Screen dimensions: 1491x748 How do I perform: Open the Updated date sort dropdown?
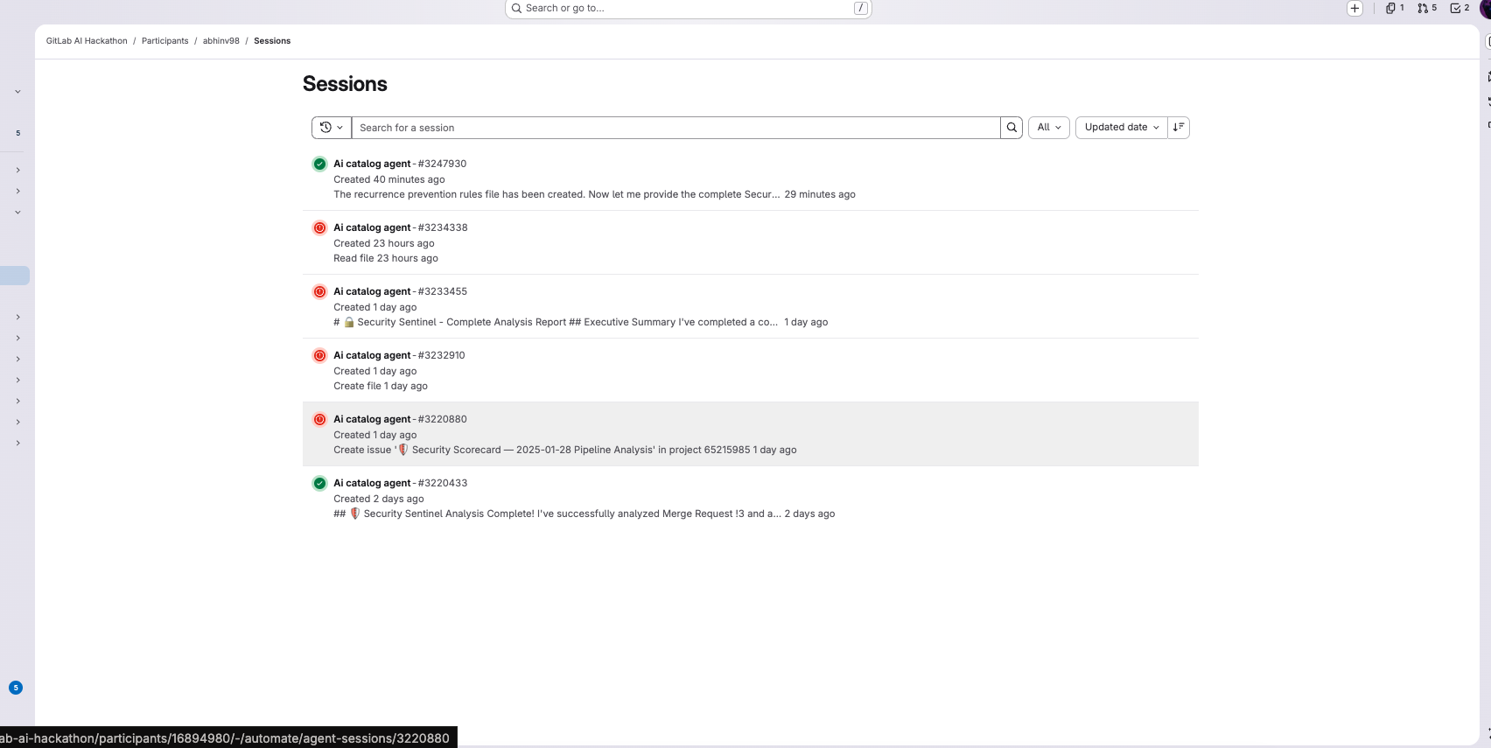[1122, 128]
